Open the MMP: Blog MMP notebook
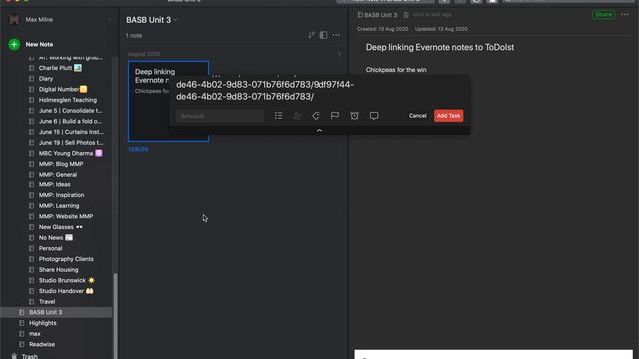Viewport: 639px width, 359px height. (x=61, y=164)
